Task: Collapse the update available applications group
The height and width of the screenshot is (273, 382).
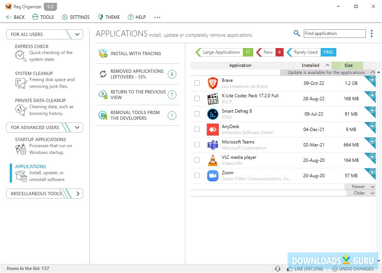Action: point(373,72)
